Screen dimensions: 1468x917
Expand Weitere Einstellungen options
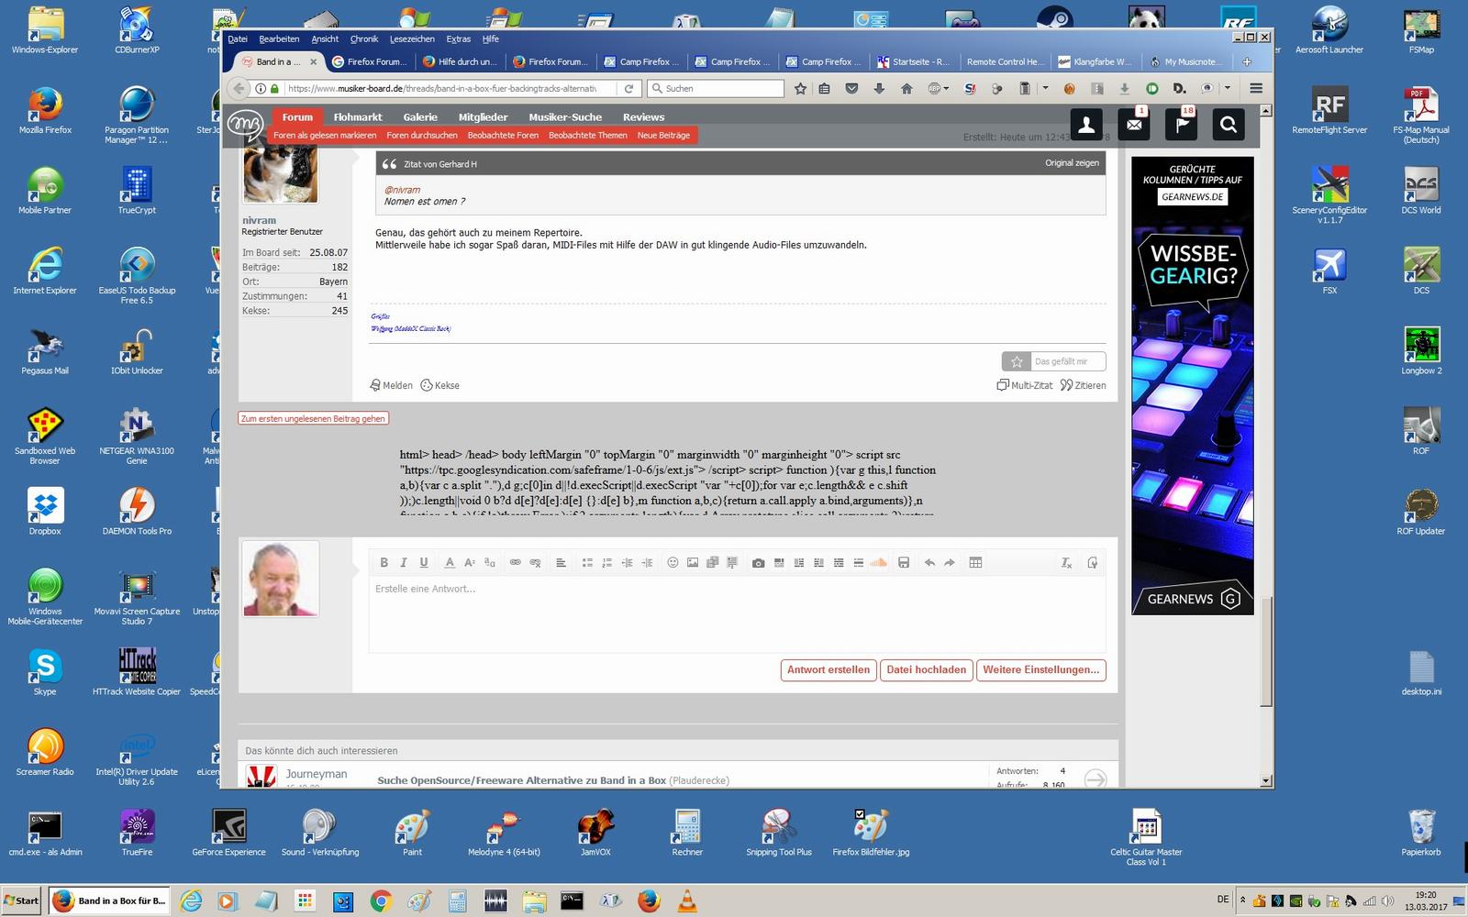[x=1040, y=670]
